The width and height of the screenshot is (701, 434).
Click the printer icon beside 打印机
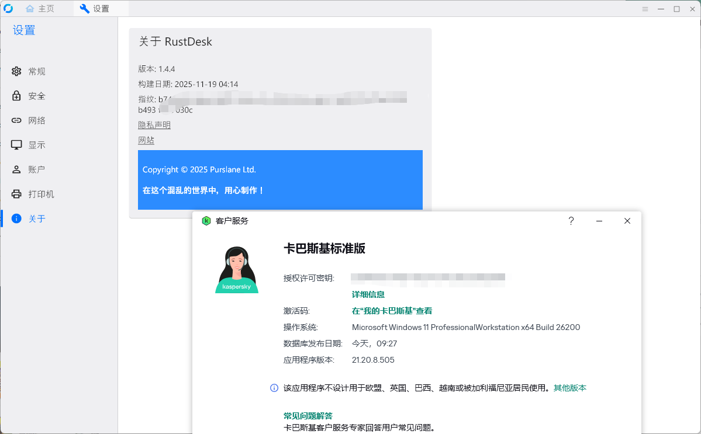pyautogui.click(x=16, y=195)
